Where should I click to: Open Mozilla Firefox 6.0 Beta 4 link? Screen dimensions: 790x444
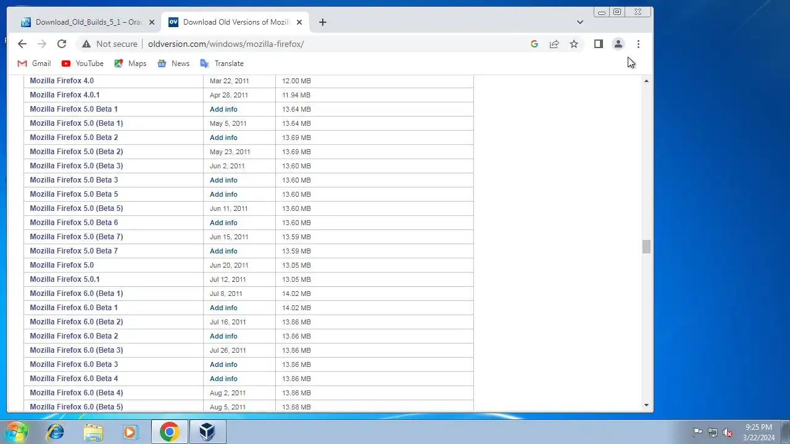pyautogui.click(x=73, y=379)
